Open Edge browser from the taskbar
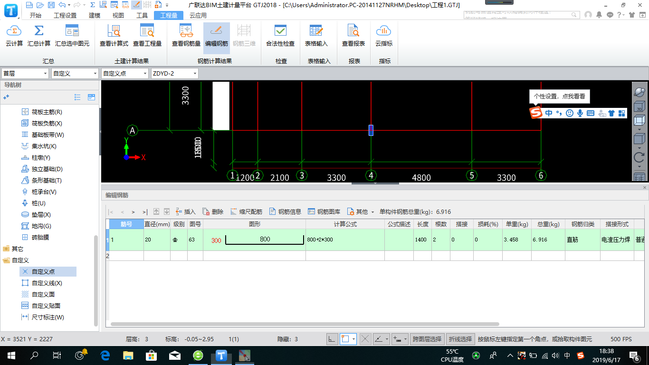 point(105,355)
